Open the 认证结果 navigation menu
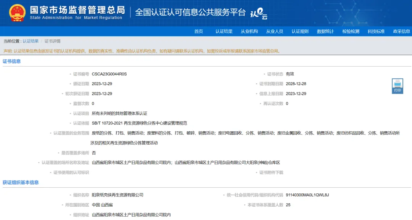 pos(224,32)
